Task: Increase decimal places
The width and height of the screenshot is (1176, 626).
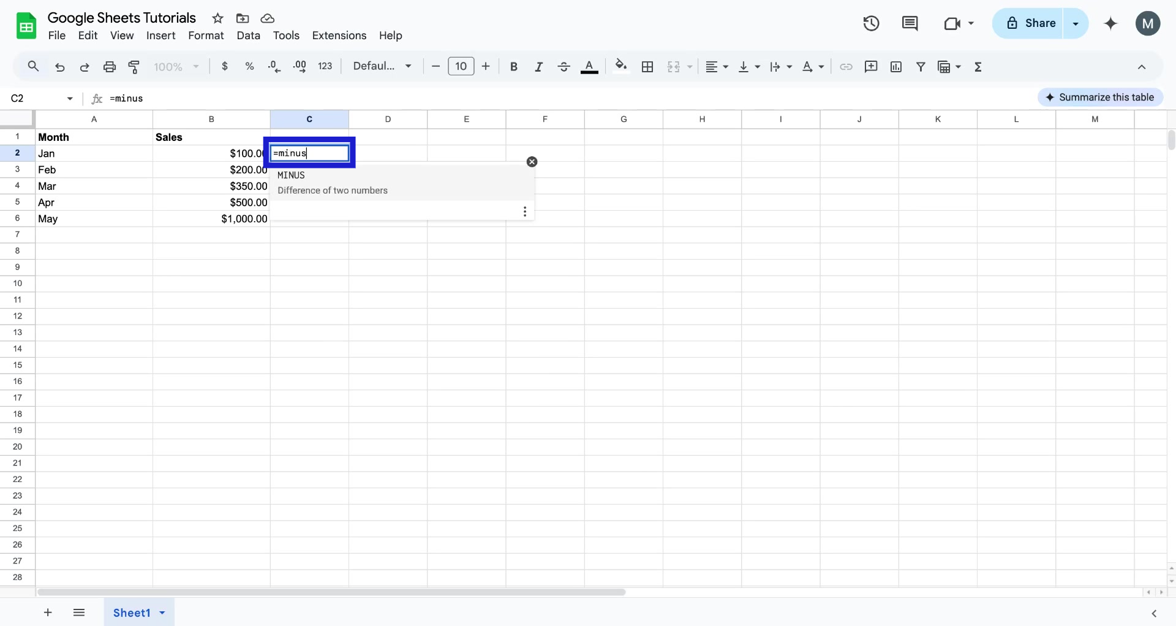Action: (x=300, y=66)
